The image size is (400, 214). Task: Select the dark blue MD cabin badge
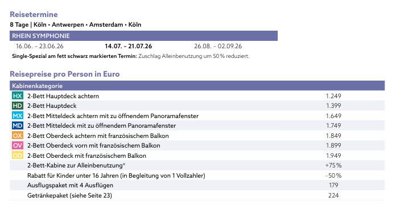tap(17, 125)
